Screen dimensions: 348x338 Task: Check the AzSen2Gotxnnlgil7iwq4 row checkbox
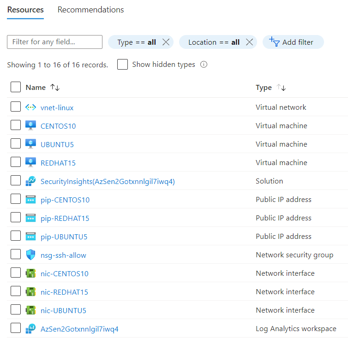[16, 328]
